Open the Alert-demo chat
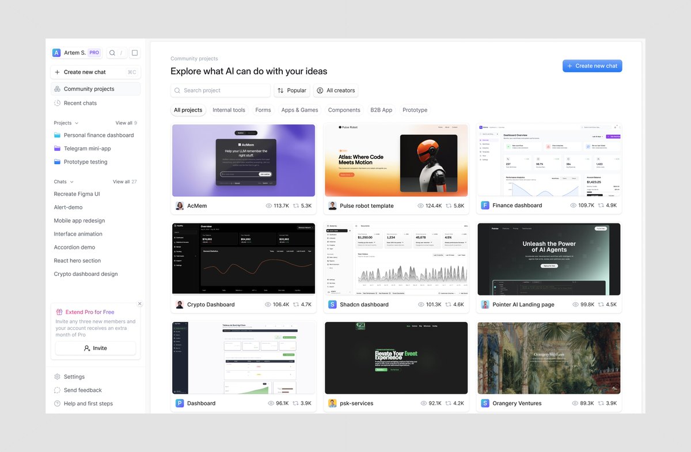The width and height of the screenshot is (691, 452). pyautogui.click(x=68, y=207)
